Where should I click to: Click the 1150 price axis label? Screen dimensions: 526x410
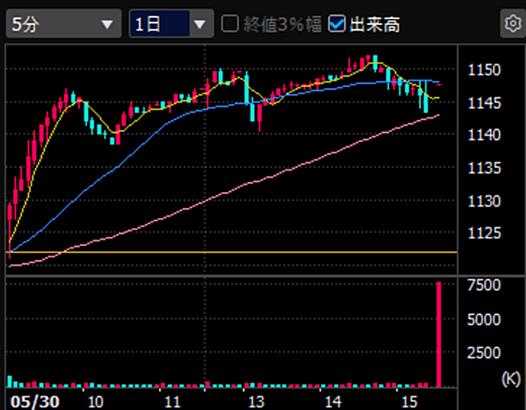pos(484,70)
